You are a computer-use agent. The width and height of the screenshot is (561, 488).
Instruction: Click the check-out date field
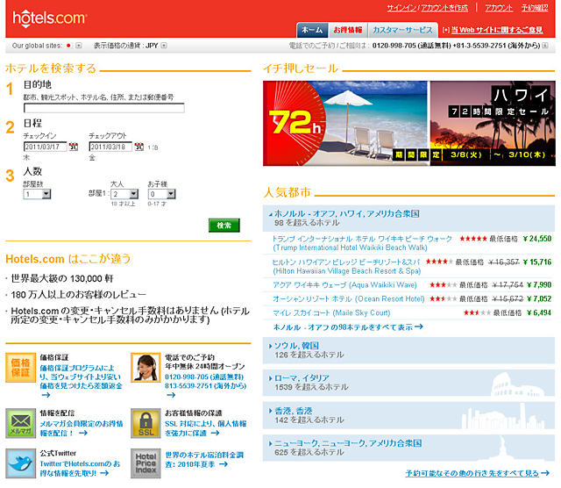pyautogui.click(x=110, y=147)
